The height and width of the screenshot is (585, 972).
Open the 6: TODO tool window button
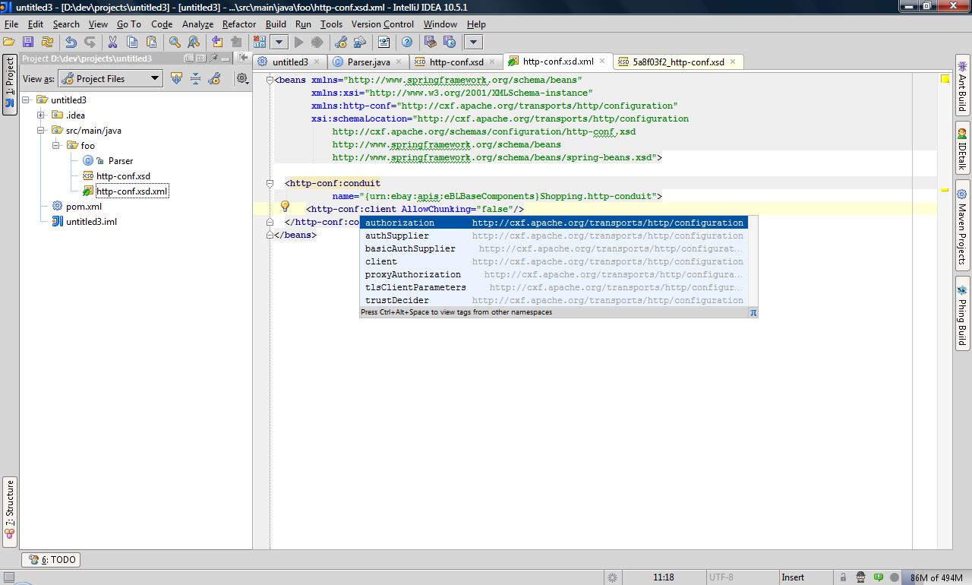pos(51,559)
